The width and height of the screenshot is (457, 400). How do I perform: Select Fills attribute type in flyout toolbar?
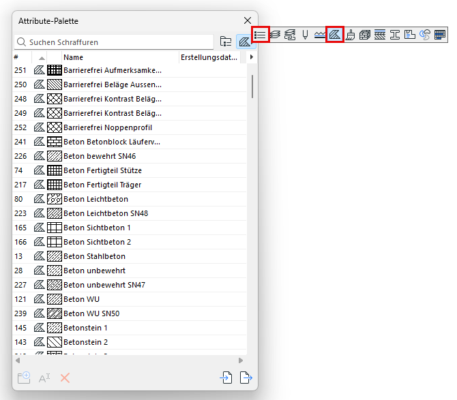[x=335, y=35]
